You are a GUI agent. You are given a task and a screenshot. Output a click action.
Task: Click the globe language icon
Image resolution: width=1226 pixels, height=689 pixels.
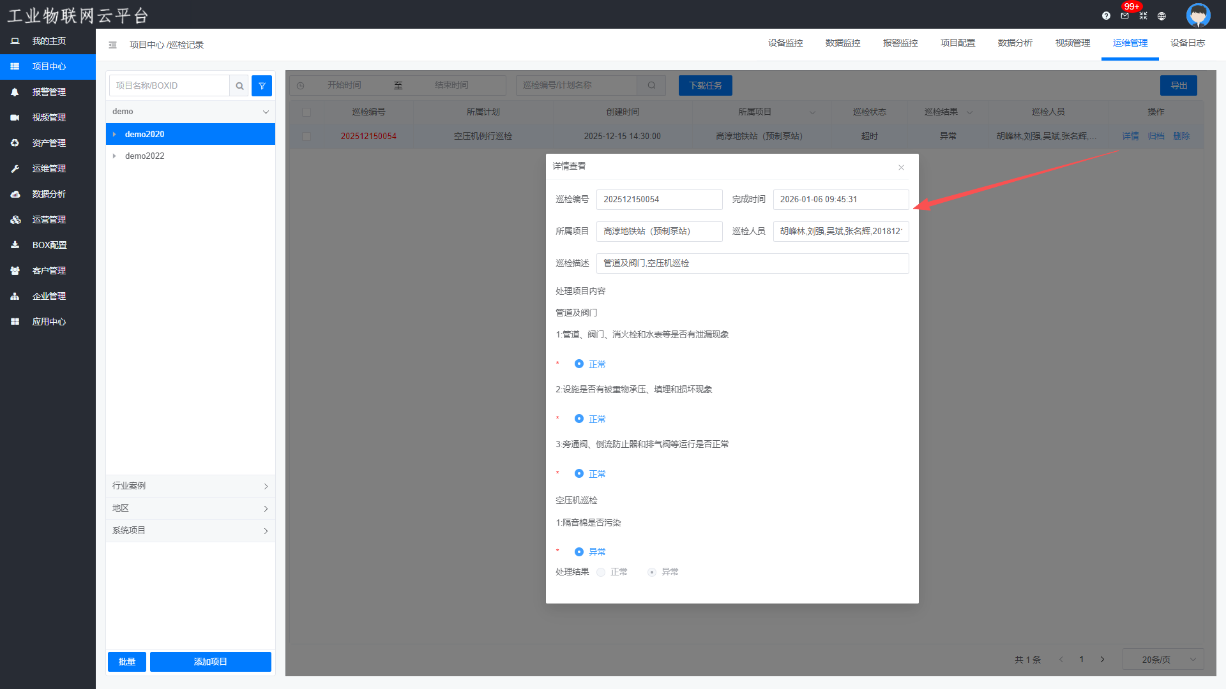tap(1162, 16)
